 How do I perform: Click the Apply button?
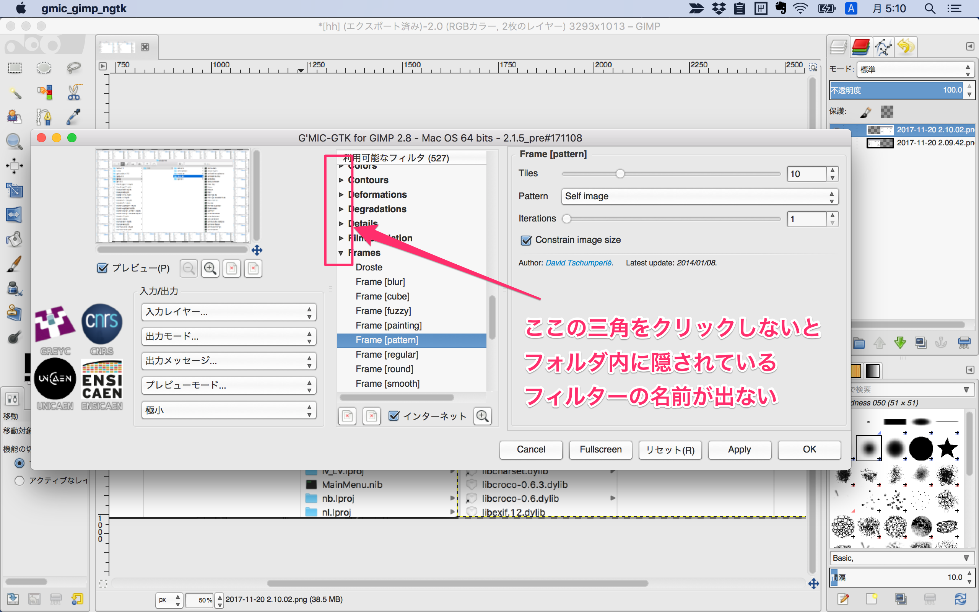point(740,450)
